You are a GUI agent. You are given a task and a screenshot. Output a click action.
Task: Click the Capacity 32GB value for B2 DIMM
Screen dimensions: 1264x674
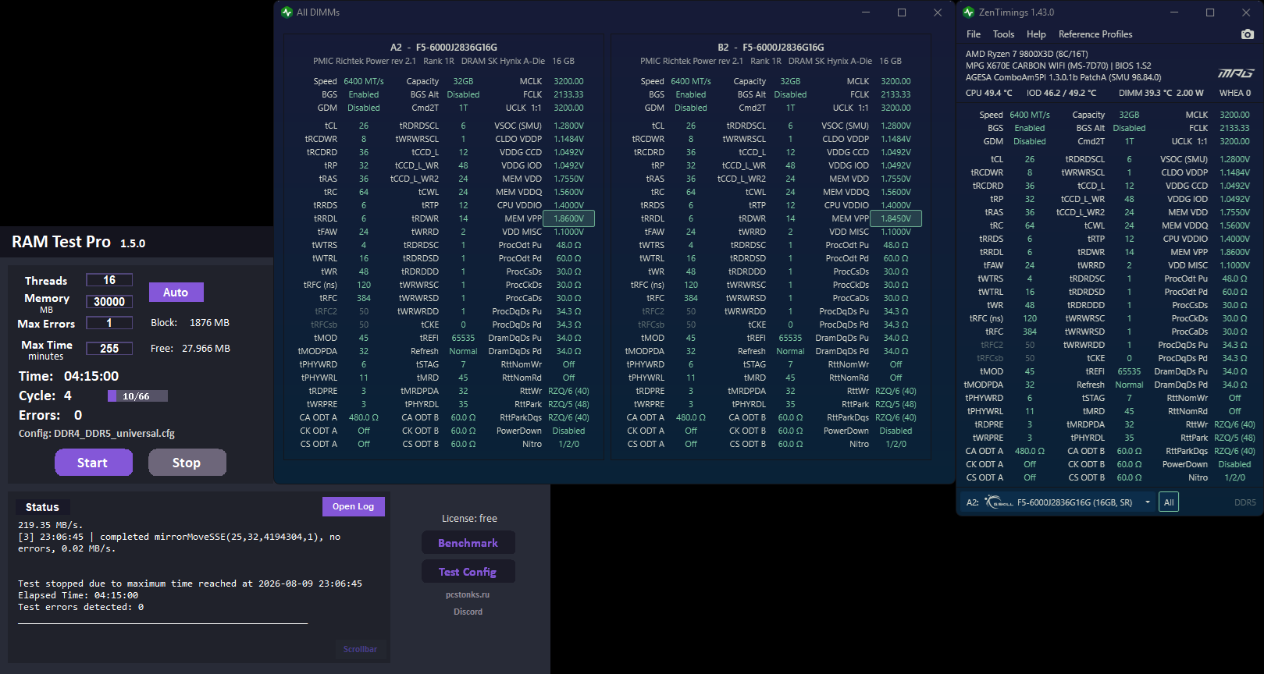tap(790, 81)
